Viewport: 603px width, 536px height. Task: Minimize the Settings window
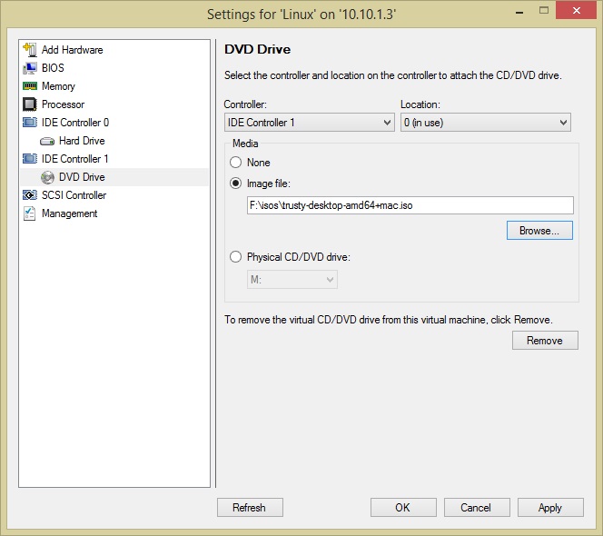pyautogui.click(x=519, y=12)
